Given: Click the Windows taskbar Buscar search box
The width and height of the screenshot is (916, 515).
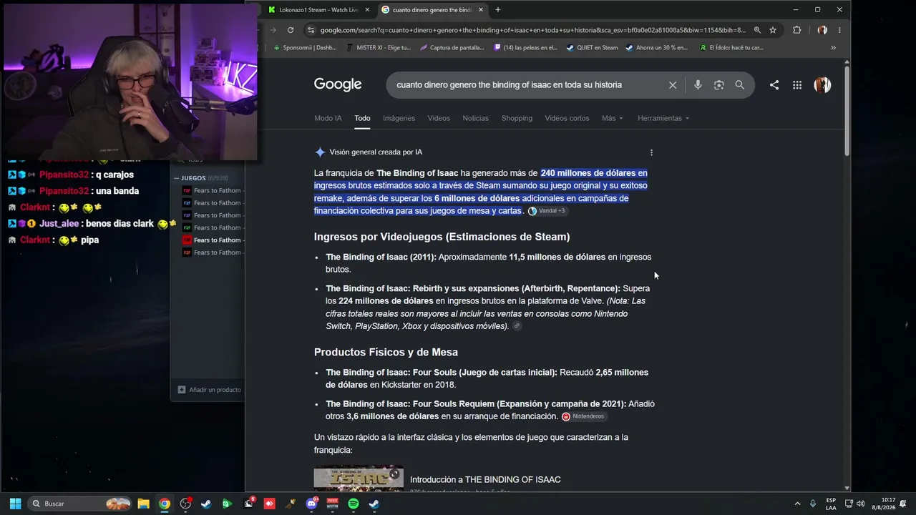Looking at the screenshot, I should pyautogui.click(x=80, y=504).
